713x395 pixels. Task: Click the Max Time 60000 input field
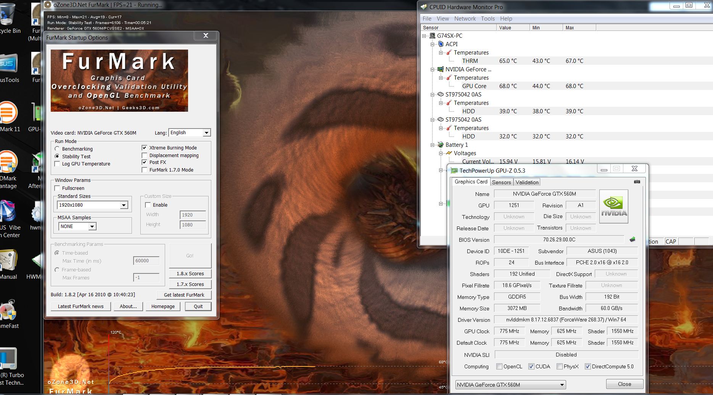(146, 261)
